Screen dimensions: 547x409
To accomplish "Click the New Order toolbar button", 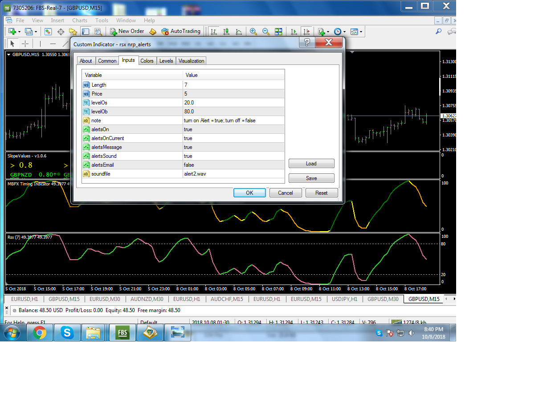I will point(127,31).
